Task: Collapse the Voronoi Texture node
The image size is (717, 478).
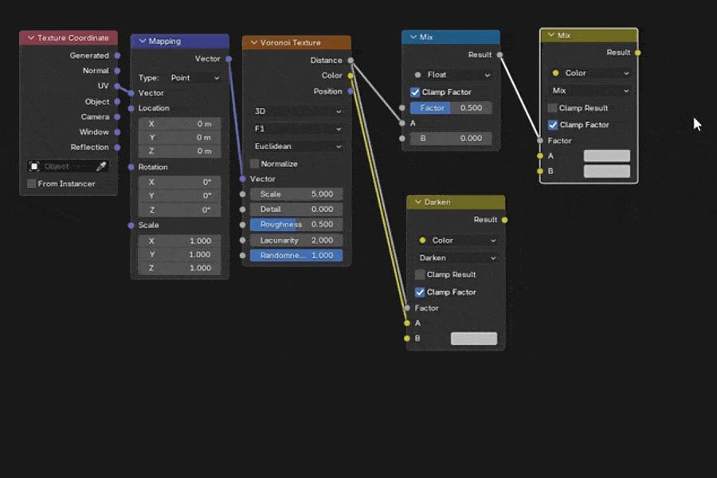Action: [254, 42]
